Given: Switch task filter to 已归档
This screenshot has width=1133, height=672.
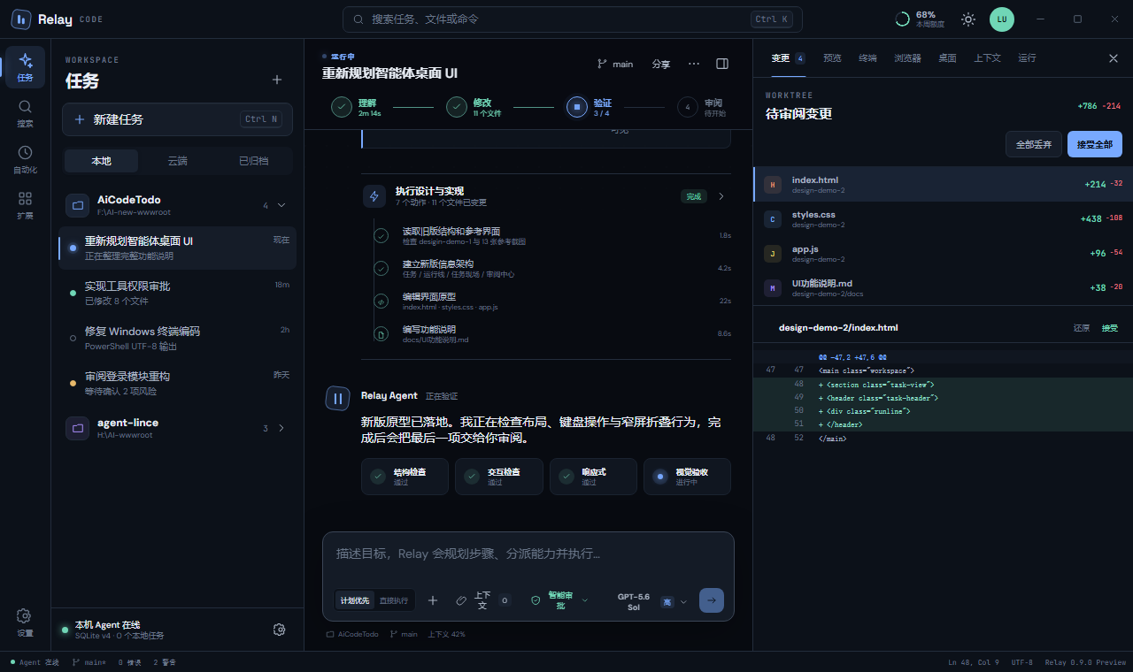Looking at the screenshot, I should [253, 161].
